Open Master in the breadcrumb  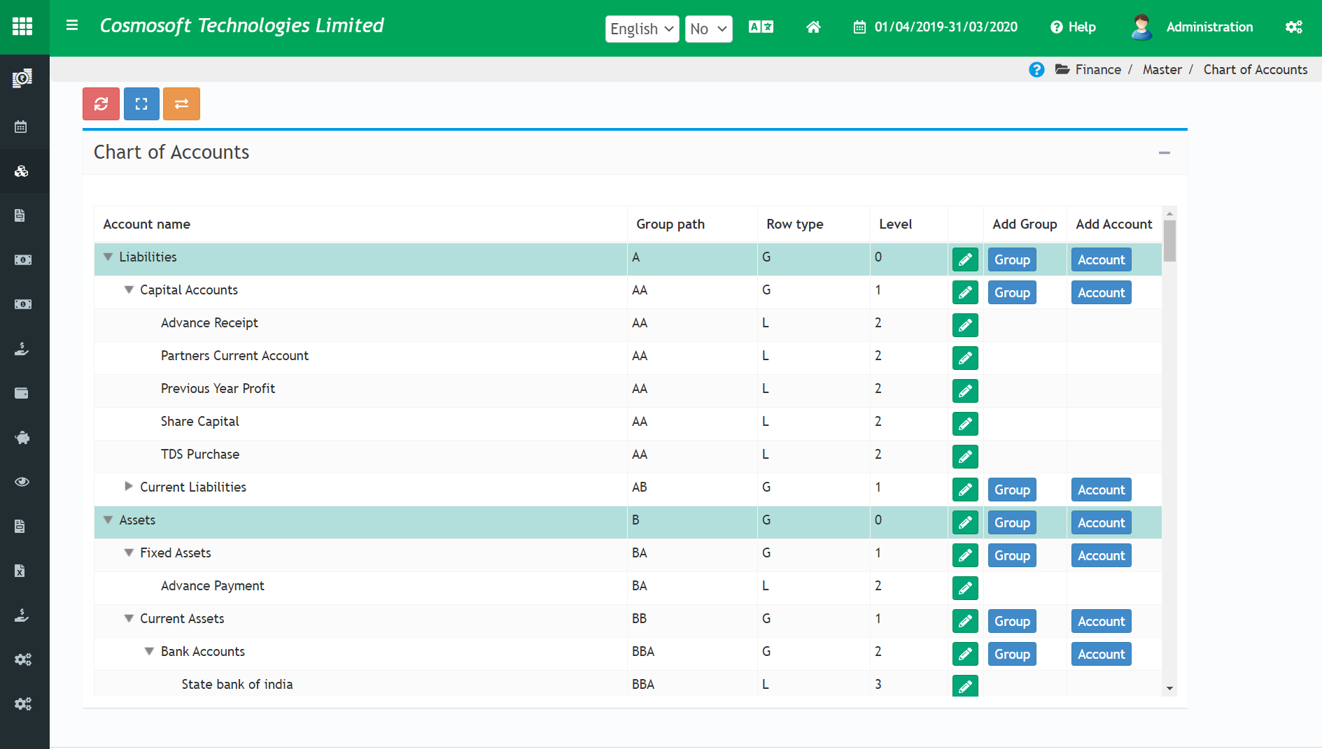point(1162,70)
